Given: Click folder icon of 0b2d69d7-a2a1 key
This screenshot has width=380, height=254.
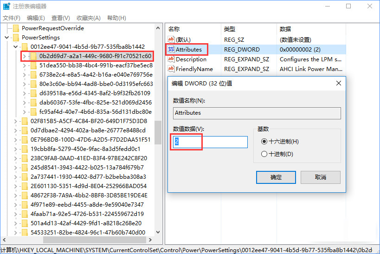Looking at the screenshot, I should [x=33, y=56].
